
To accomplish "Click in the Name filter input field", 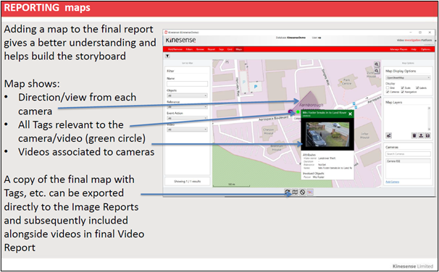I will pos(187,84).
